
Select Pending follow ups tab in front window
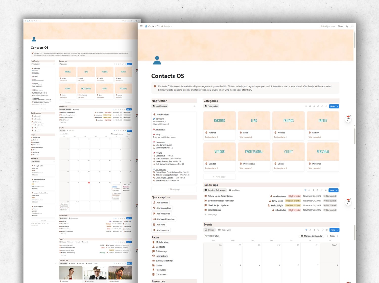click(215, 190)
